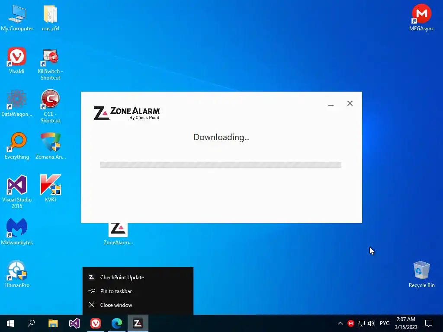The width and height of the screenshot is (443, 332).
Task: Open File Explorer from the taskbar
Action: [53, 323]
